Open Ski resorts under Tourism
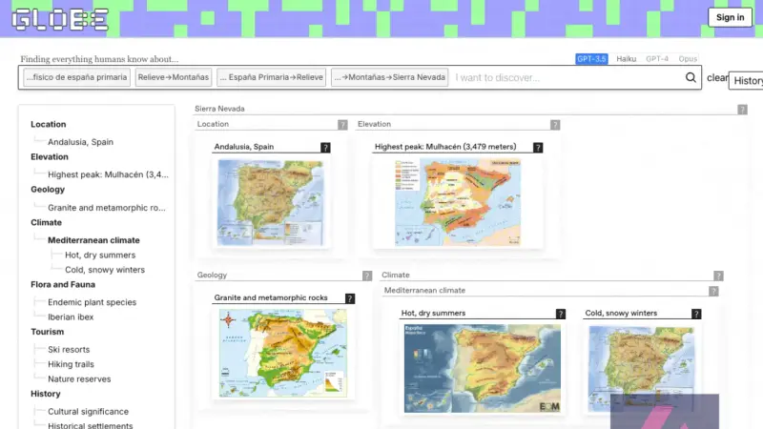The image size is (763, 429). 69,350
